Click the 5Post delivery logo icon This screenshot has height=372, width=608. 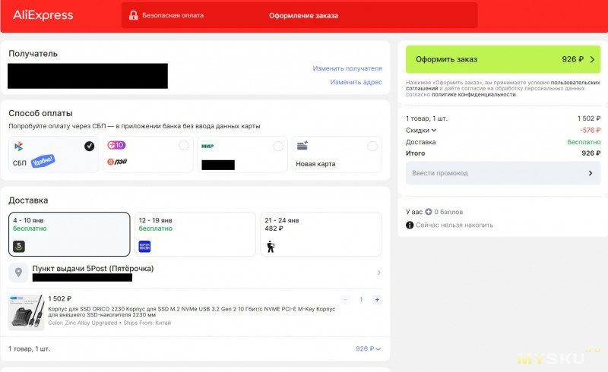coord(19,246)
